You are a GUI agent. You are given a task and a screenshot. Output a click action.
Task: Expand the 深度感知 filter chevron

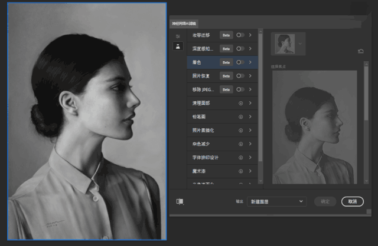tap(250, 48)
